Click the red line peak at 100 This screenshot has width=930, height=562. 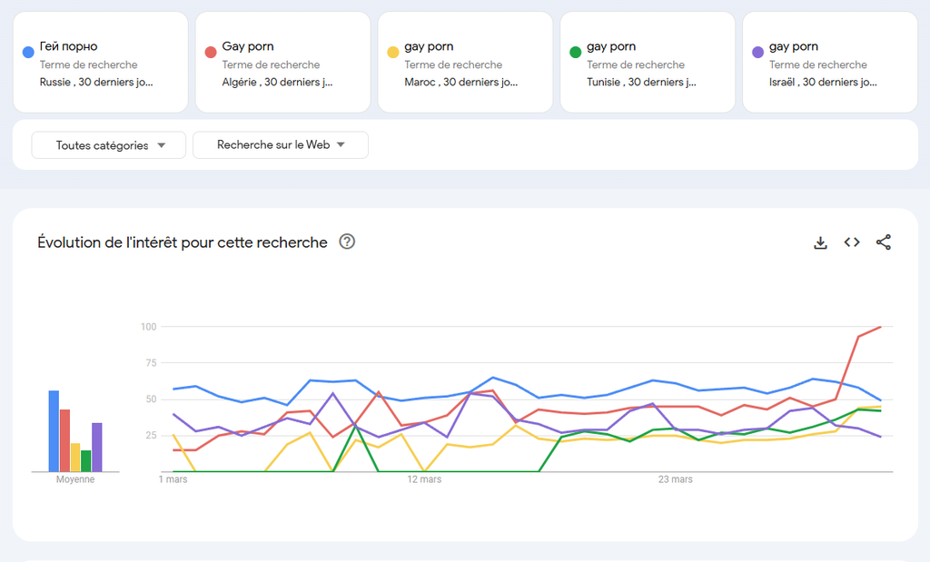pyautogui.click(x=879, y=327)
